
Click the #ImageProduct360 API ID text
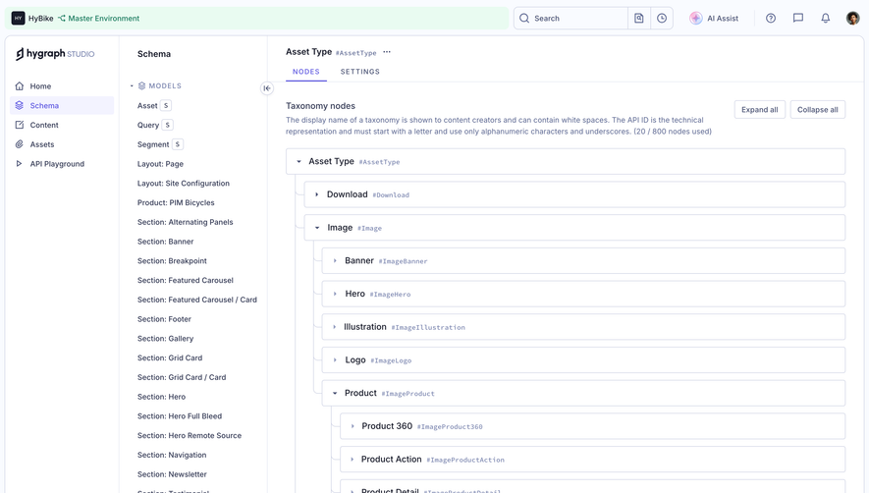point(450,427)
